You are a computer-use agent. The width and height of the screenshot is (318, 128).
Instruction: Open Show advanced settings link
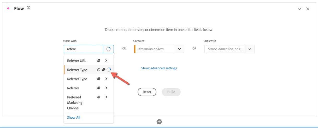159,68
